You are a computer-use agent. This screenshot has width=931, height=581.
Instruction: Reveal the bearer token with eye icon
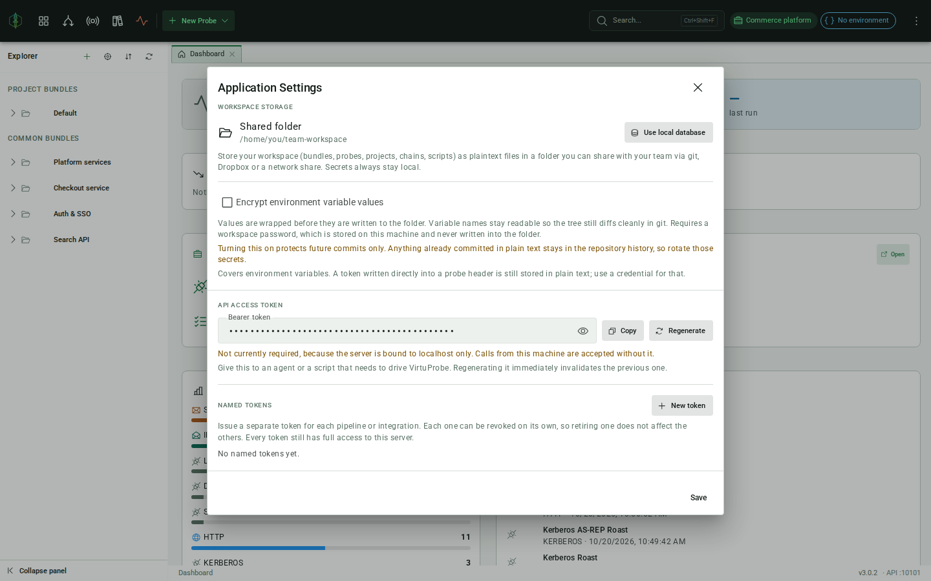583,331
